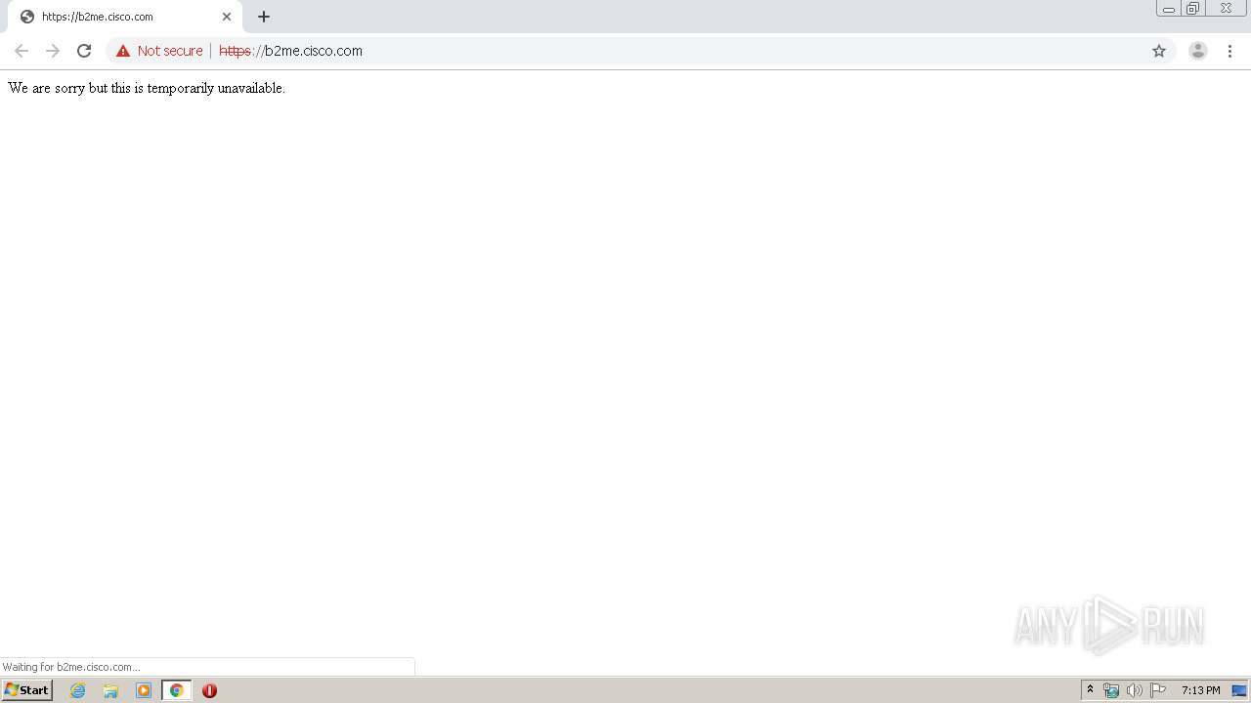
Task: Close the Chrome window
Action: click(1226, 9)
